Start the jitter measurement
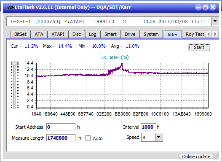 tap(199, 47)
